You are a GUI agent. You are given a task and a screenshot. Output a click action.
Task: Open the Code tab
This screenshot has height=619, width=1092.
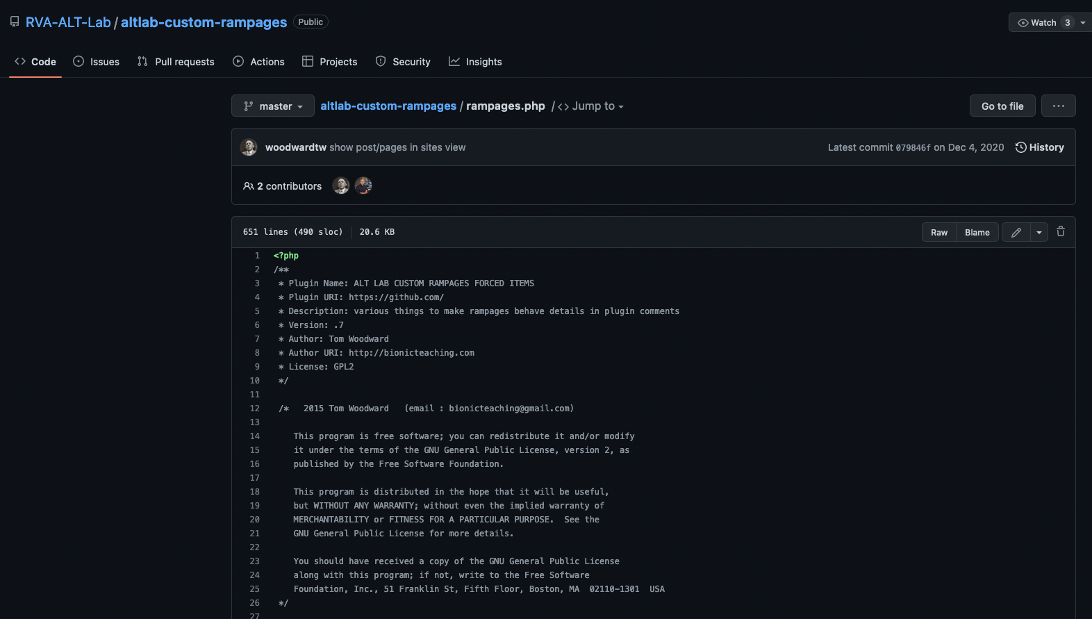coord(35,62)
